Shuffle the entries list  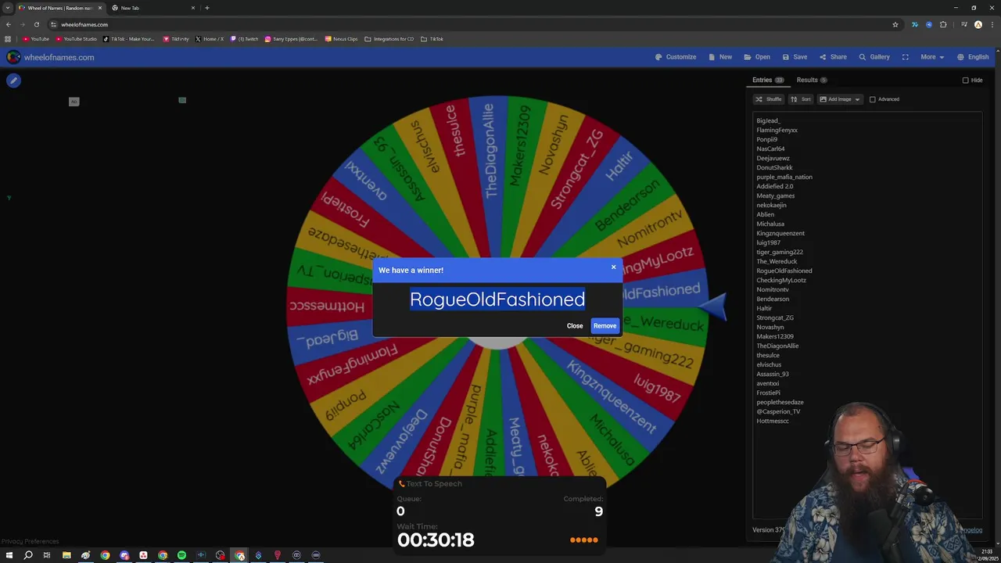click(x=769, y=99)
